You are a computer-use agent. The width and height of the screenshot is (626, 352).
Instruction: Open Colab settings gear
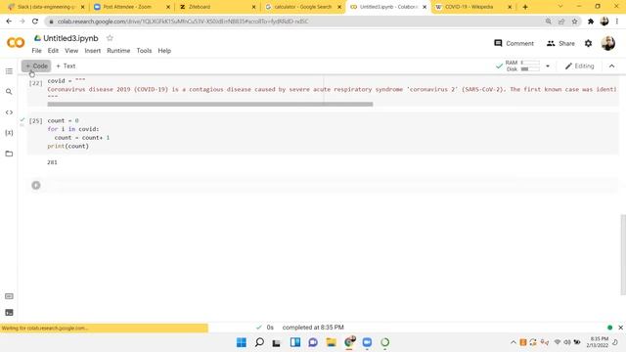point(588,43)
